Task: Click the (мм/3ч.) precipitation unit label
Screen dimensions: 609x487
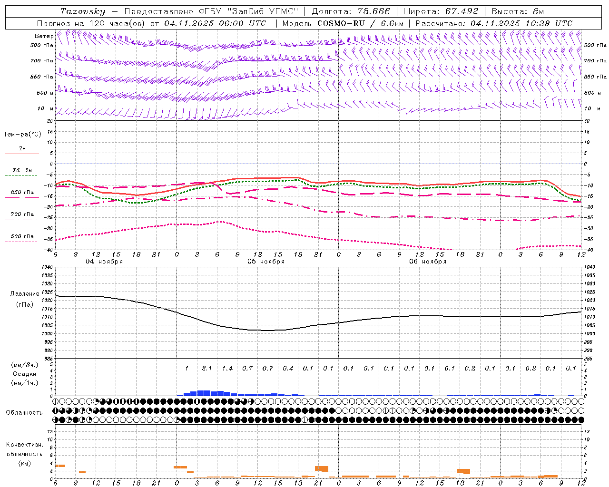Action: pyautogui.click(x=25, y=365)
